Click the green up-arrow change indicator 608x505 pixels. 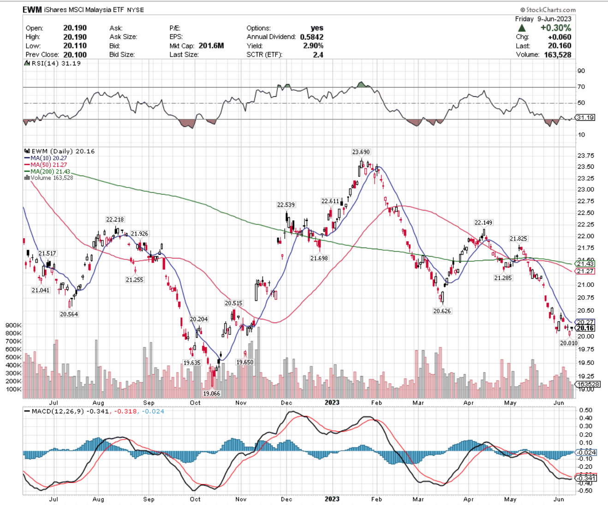coord(522,28)
